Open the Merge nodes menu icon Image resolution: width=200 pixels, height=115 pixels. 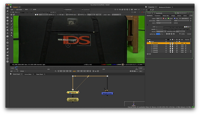point(7,30)
